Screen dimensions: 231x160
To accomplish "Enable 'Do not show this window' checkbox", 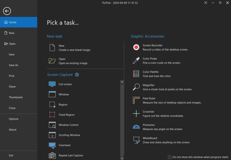I will 169,157.
